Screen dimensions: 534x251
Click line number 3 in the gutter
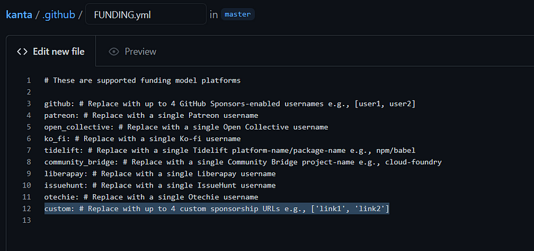(x=29, y=104)
